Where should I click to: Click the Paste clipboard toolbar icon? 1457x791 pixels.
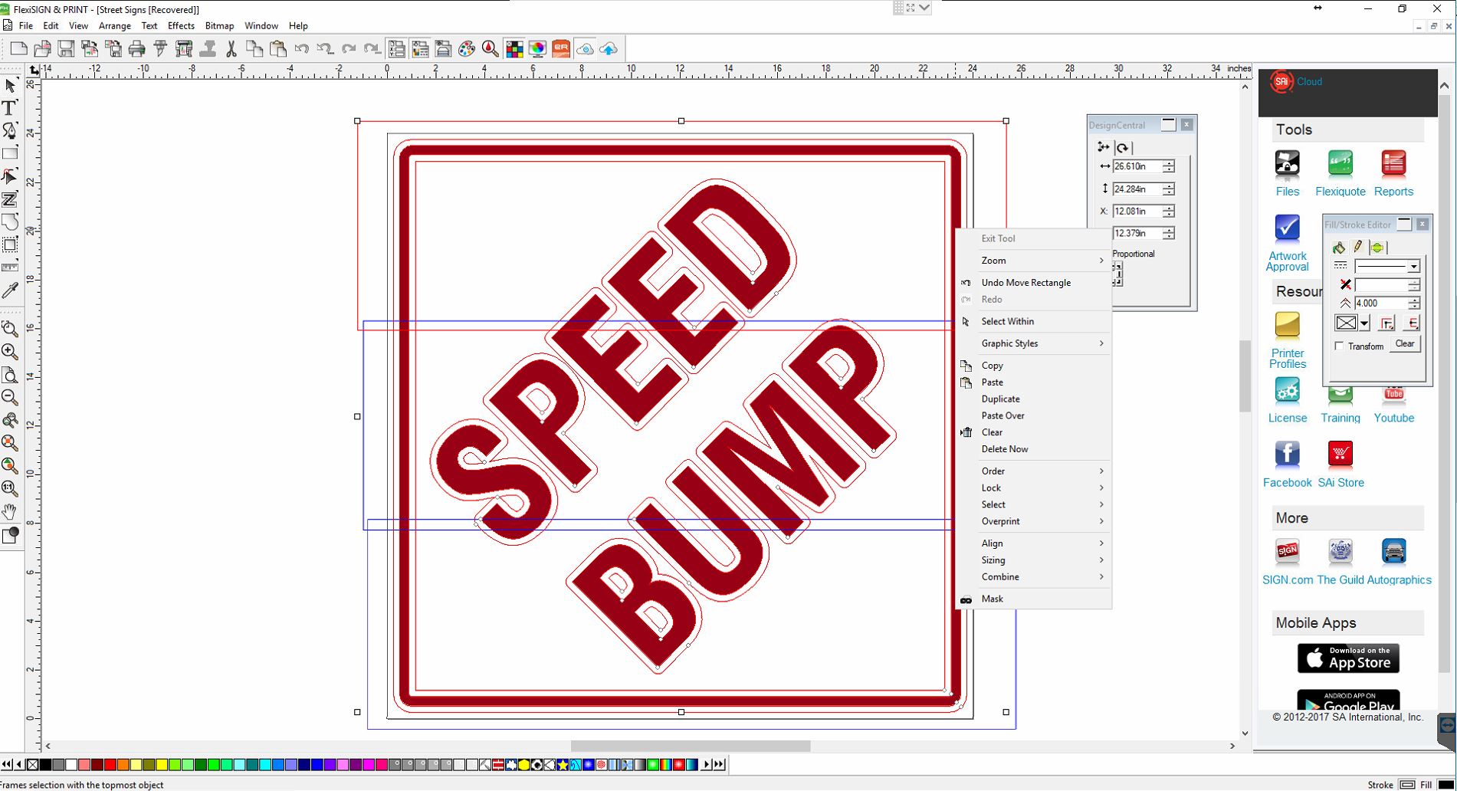tap(278, 49)
